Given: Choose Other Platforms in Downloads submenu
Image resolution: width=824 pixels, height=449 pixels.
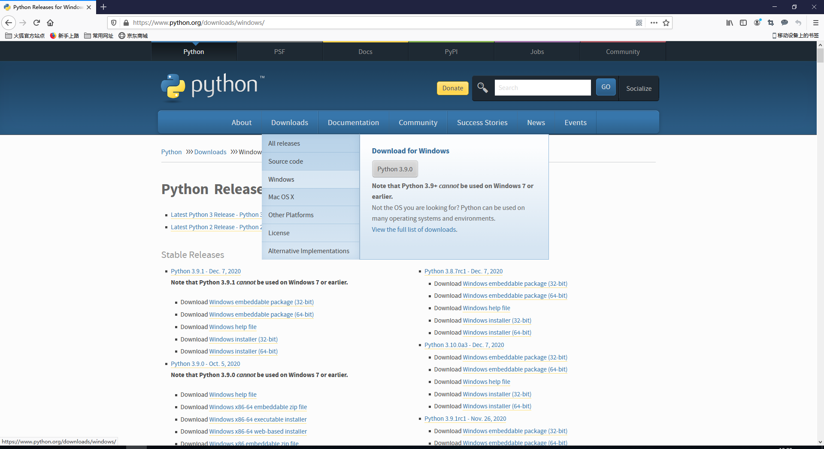Looking at the screenshot, I should (x=311, y=215).
